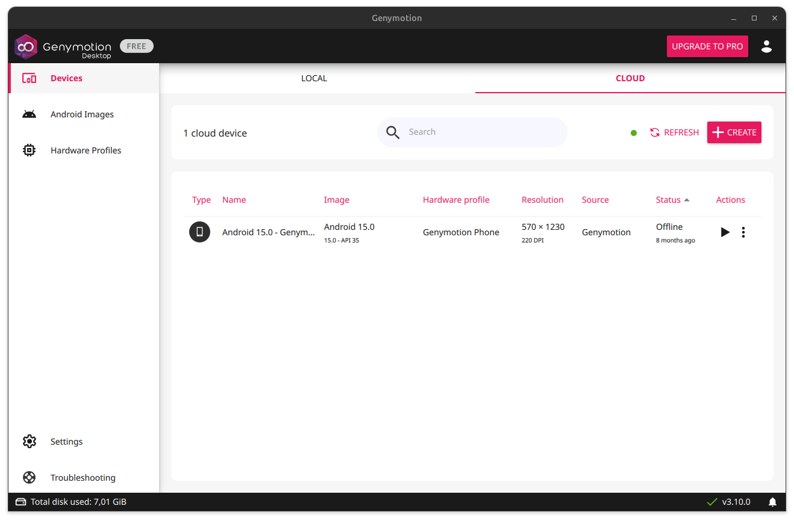Click the disk usage icon in status bar

[20, 501]
